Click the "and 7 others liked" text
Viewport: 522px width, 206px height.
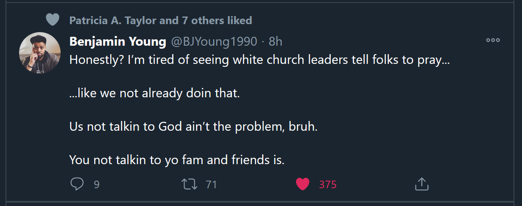click(x=205, y=20)
